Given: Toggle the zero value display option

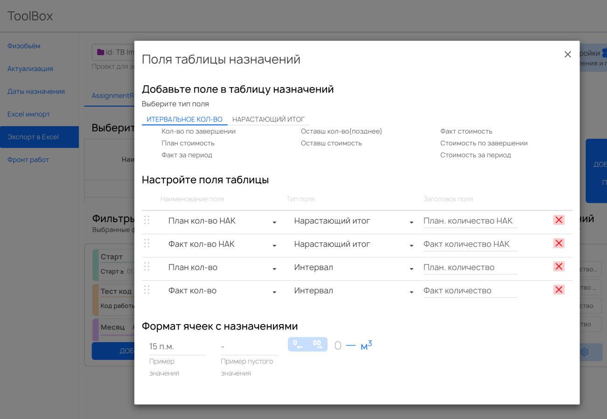Looking at the screenshot, I should click(338, 345).
